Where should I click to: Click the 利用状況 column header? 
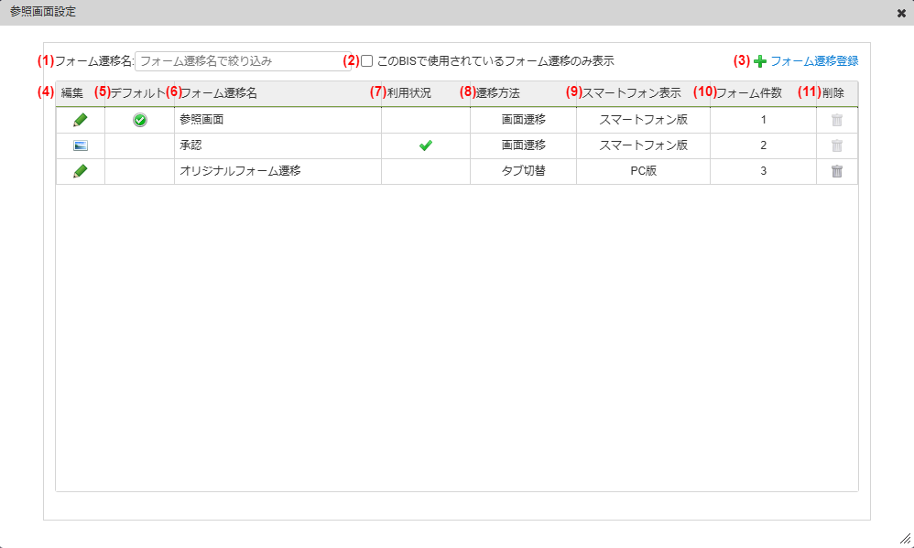[408, 91]
